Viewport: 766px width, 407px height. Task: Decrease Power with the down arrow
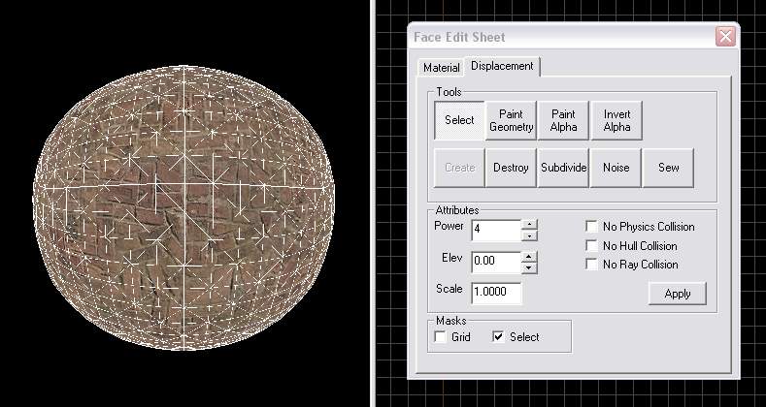529,235
